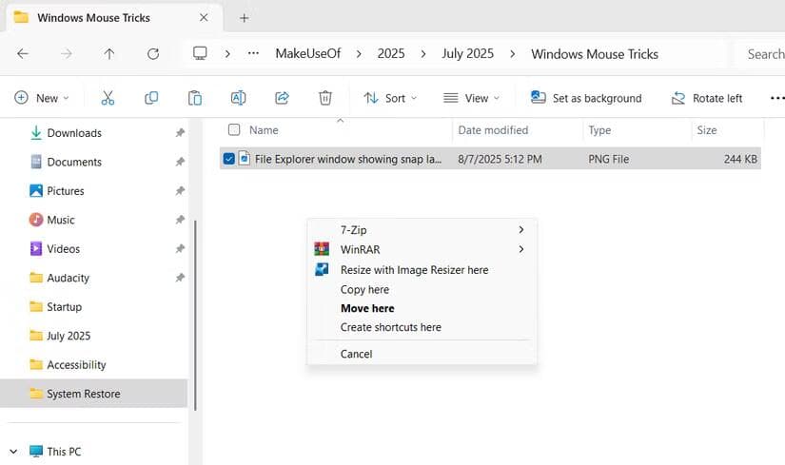Click the chevron after MakeUseOf in path
Viewport: 785px width, 465px height.
359,54
